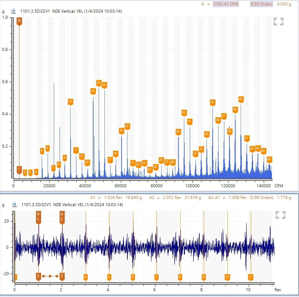Image resolution: width=299 pixels, height=297 pixels.
Task: Click spectrum vertical amplitude scrollbar
Action: click(x=13, y=98)
